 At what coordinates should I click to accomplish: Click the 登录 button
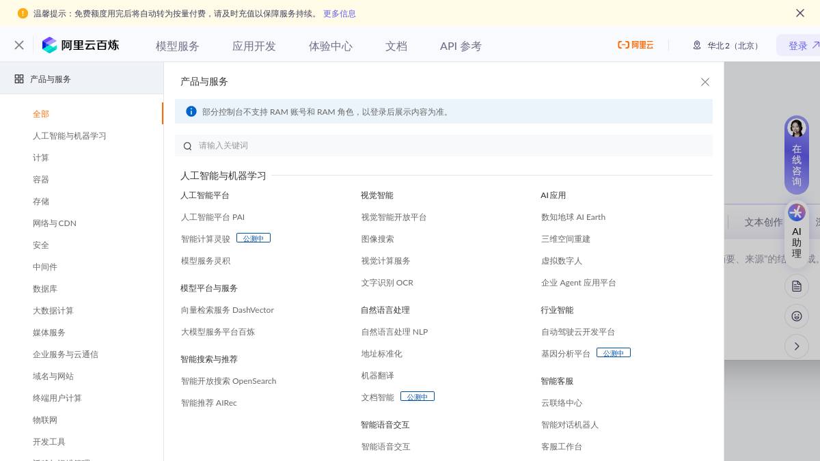coord(798,46)
